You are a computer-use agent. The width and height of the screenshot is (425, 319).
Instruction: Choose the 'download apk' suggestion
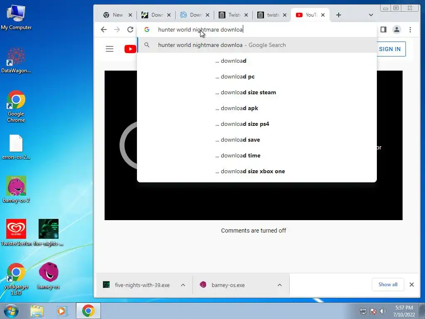click(257, 108)
